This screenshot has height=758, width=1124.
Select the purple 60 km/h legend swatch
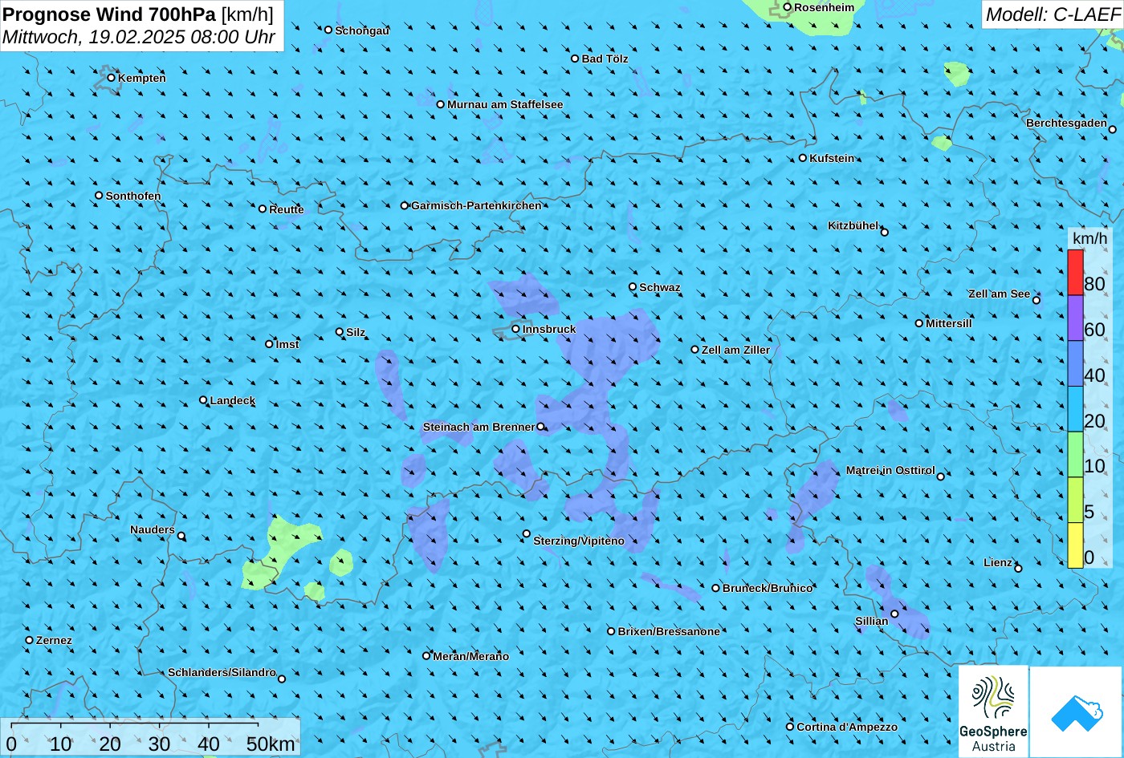coord(1075,318)
